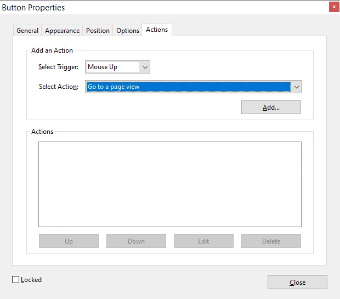
Task: Click the Delete button
Action: tap(271, 241)
